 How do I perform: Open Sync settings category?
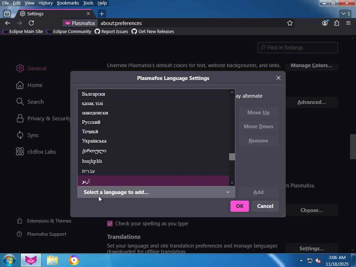(27, 135)
